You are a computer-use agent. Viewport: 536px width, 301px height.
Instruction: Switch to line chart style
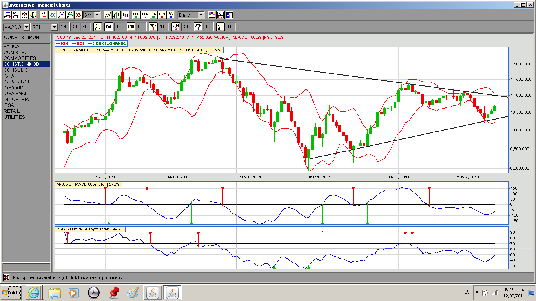pyautogui.click(x=108, y=15)
